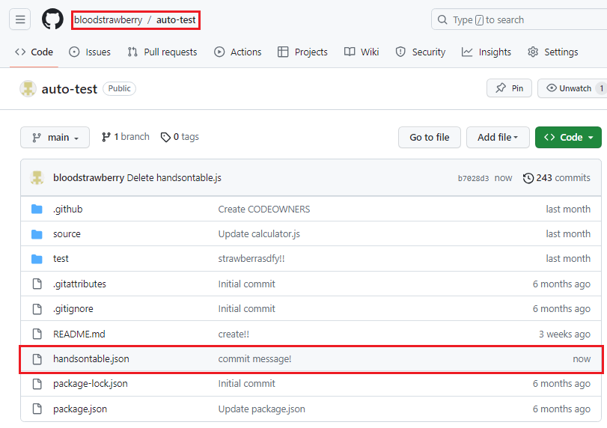Click the Public visibility badge
607x428 pixels.
point(119,88)
